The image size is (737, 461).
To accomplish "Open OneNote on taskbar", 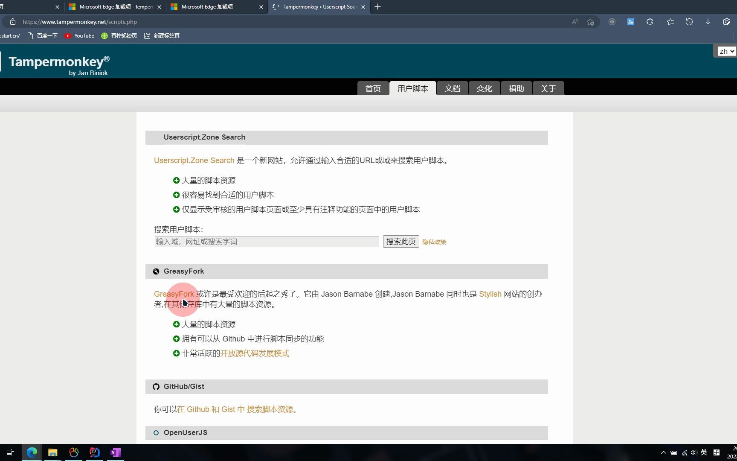I will point(116,452).
